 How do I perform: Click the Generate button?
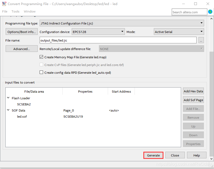pyautogui.click(x=153, y=155)
